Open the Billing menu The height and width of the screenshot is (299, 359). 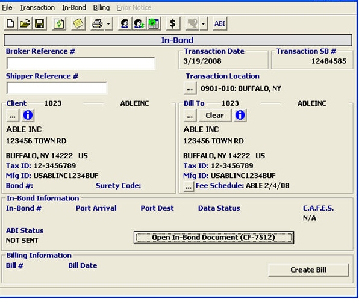101,8
